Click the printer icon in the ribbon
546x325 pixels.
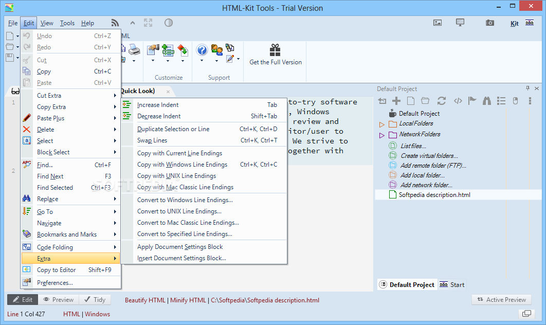tap(134, 50)
